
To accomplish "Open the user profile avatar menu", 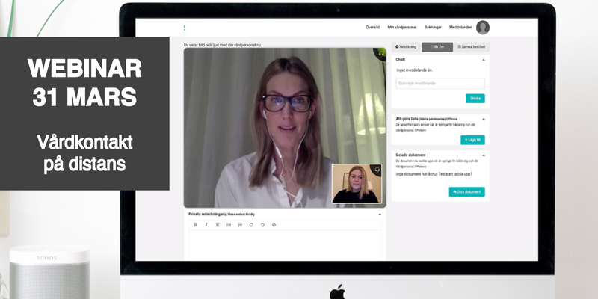I will pyautogui.click(x=483, y=28).
